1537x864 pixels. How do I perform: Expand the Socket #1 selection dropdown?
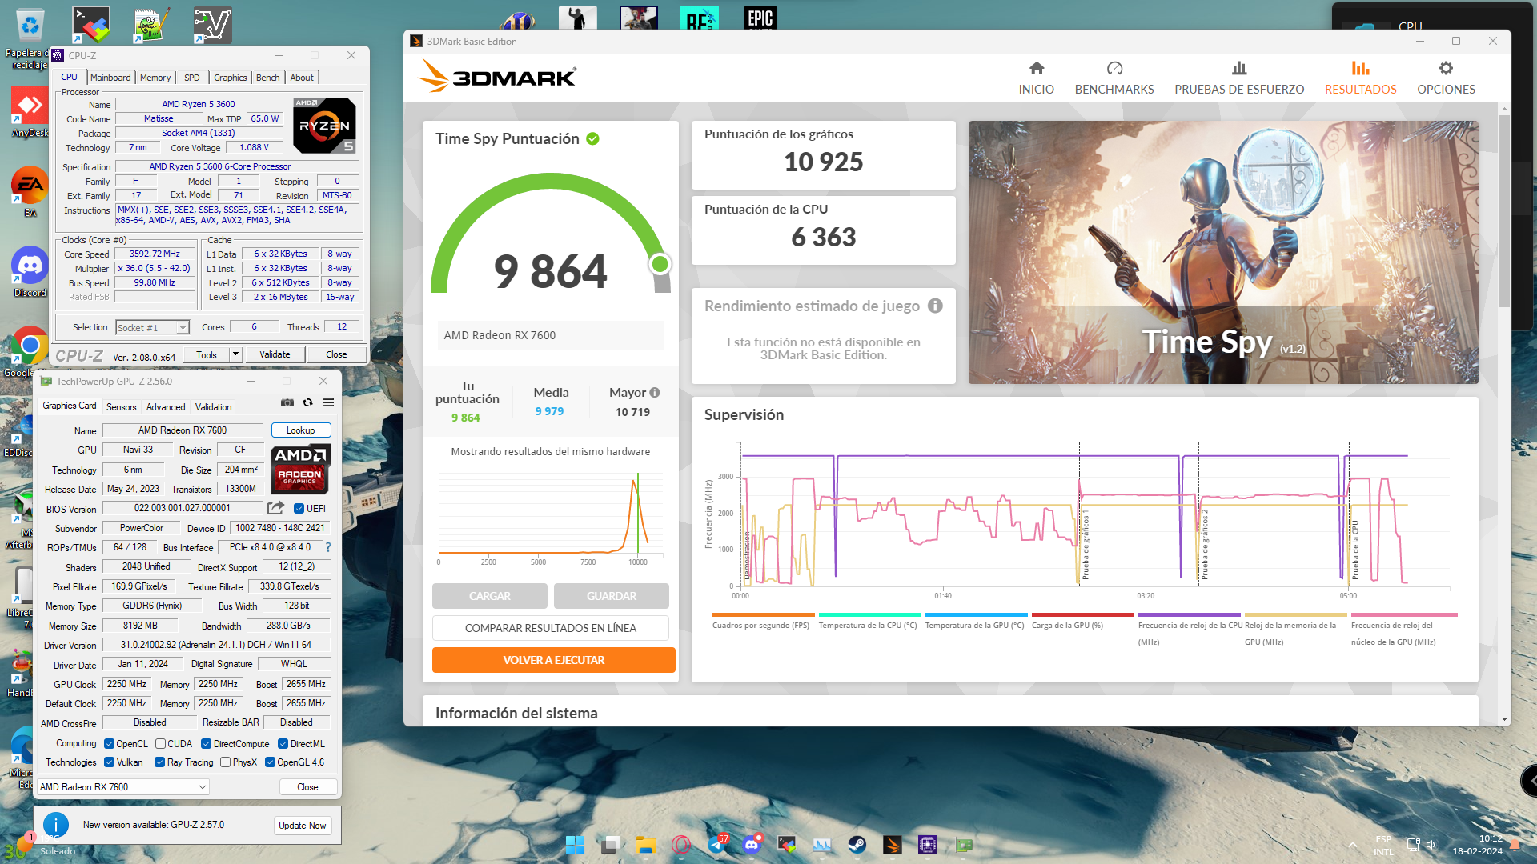click(x=183, y=328)
